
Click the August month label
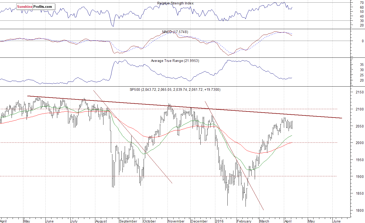(101, 221)
